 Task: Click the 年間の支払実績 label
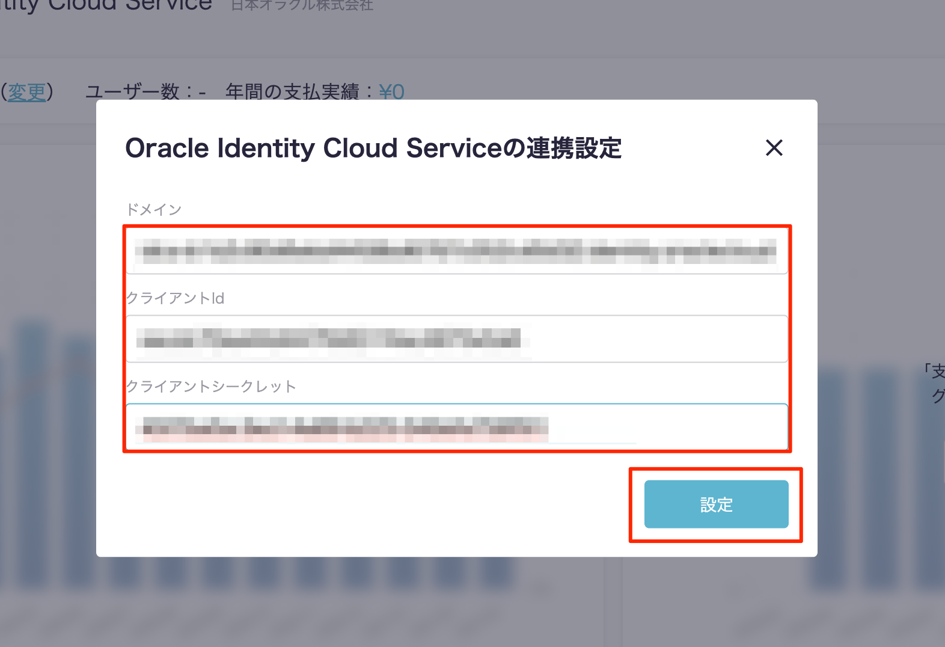[292, 92]
